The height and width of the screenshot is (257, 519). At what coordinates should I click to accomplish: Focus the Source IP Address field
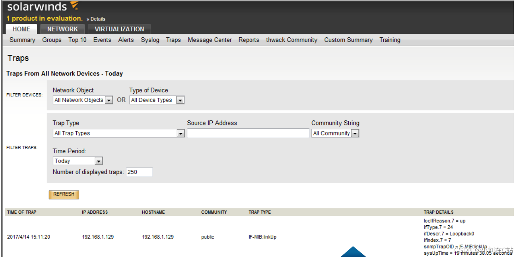click(x=248, y=133)
